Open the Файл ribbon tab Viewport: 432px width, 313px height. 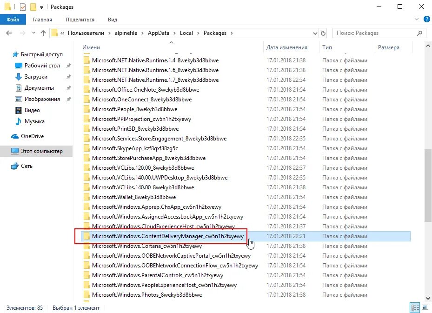pyautogui.click(x=13, y=20)
